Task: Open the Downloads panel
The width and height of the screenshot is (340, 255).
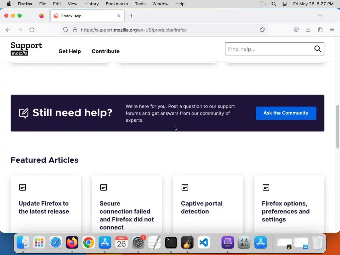Action: pyautogui.click(x=308, y=30)
